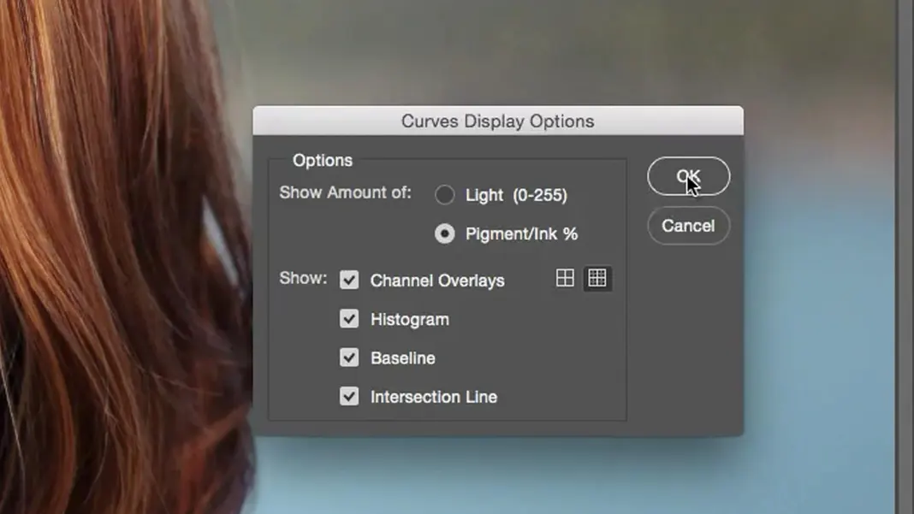This screenshot has width=914, height=514.
Task: Click the Curves Display Options title bar
Action: (498, 121)
